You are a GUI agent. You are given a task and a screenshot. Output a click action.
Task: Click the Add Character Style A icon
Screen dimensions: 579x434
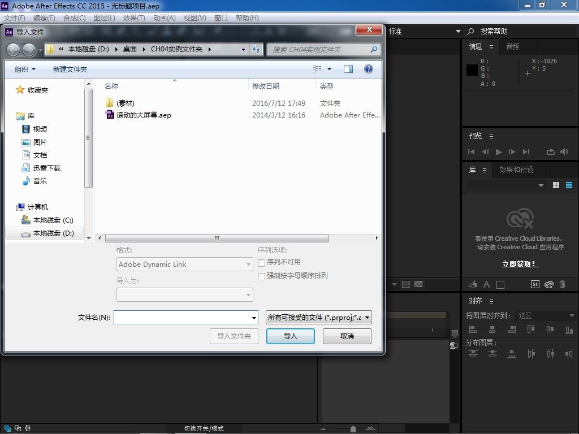486,284
